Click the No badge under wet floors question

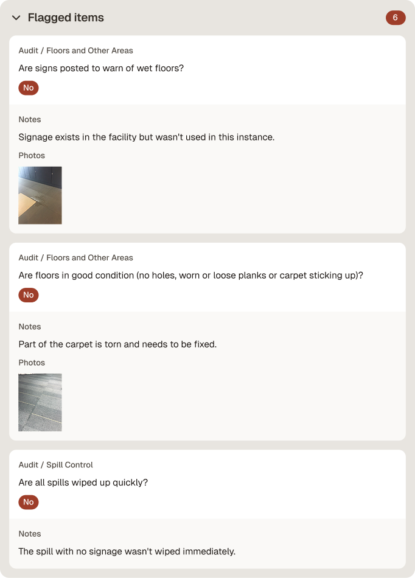click(x=29, y=88)
